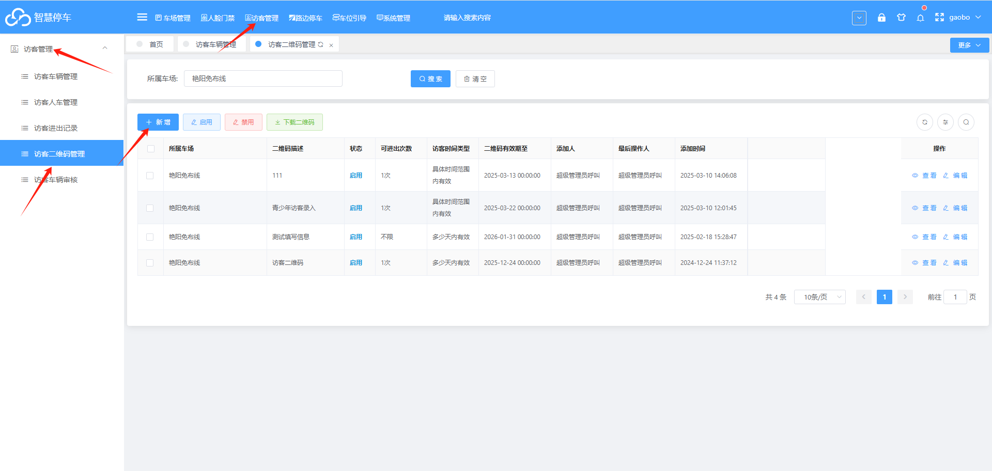Click the 新增 button

pos(158,122)
